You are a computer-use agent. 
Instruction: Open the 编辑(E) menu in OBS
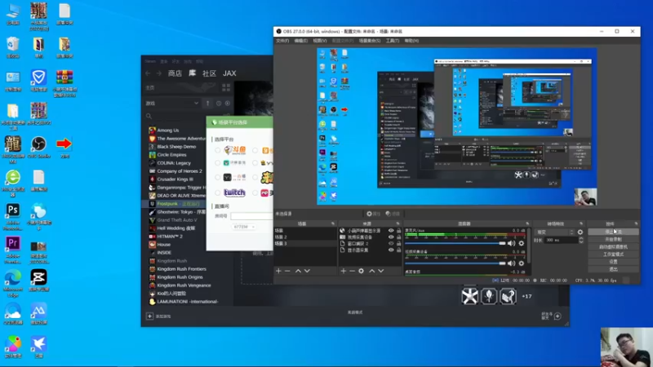[x=301, y=41]
